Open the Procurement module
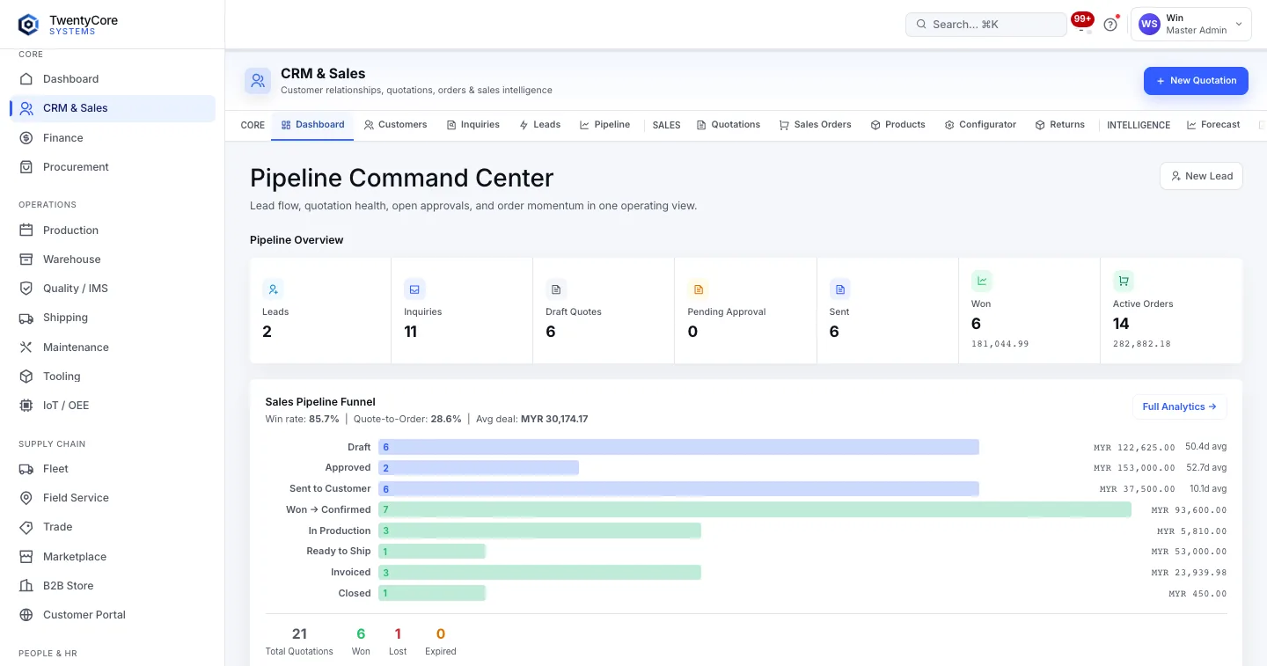The image size is (1267, 666). [x=113, y=167]
